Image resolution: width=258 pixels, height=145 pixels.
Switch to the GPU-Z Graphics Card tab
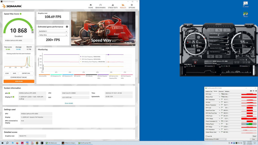click(209, 92)
